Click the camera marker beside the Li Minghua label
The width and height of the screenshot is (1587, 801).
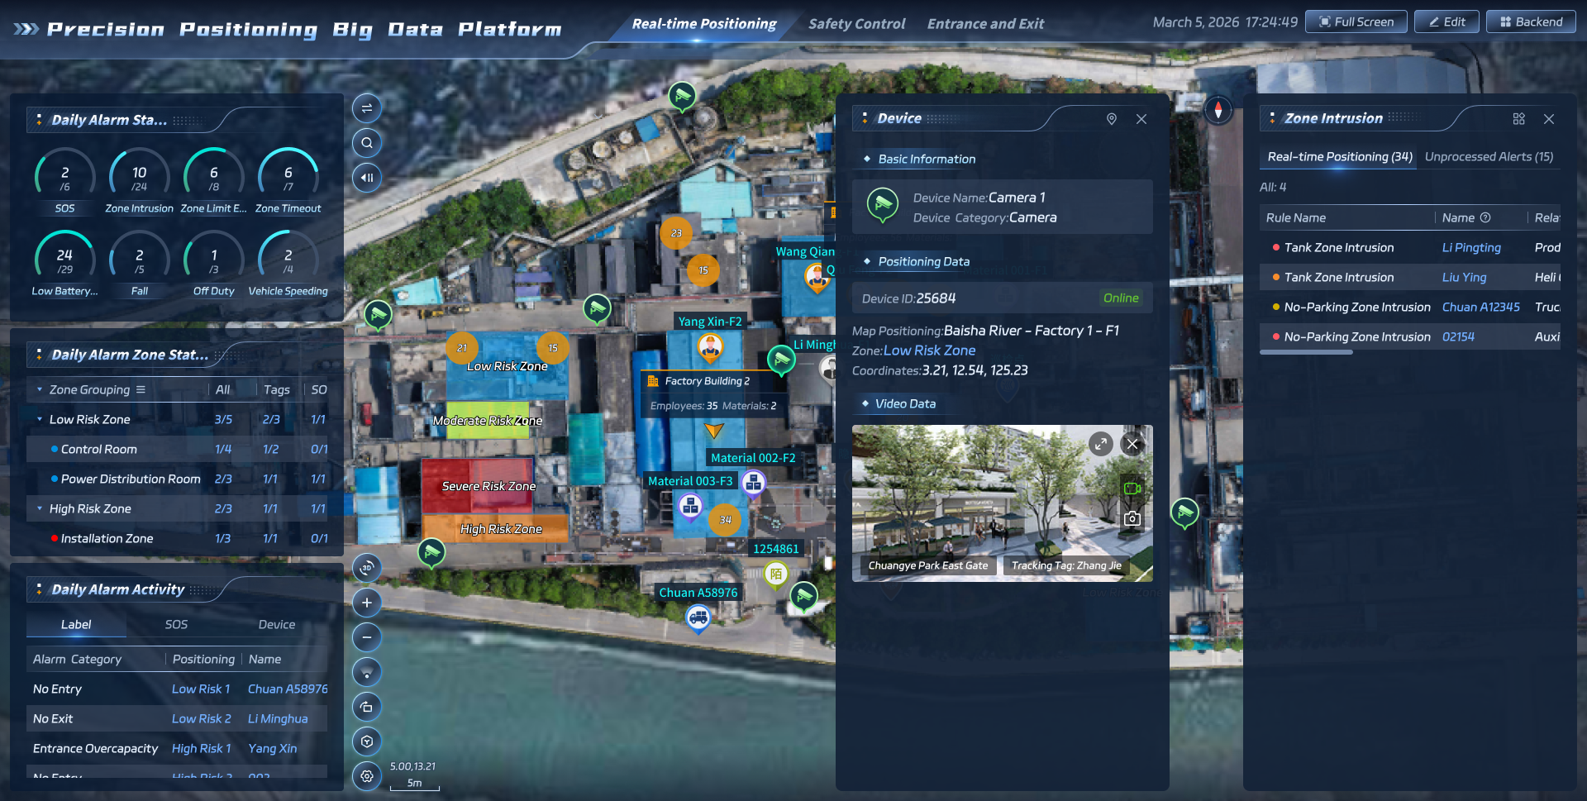coord(781,360)
